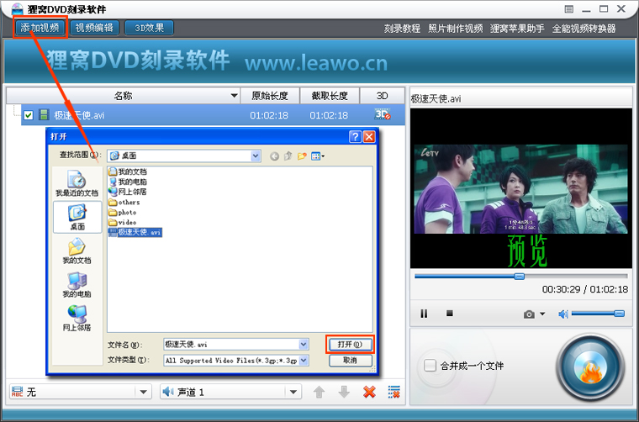Click the playback progress slider
Image resolution: width=639 pixels, height=422 pixels.
coord(520,277)
